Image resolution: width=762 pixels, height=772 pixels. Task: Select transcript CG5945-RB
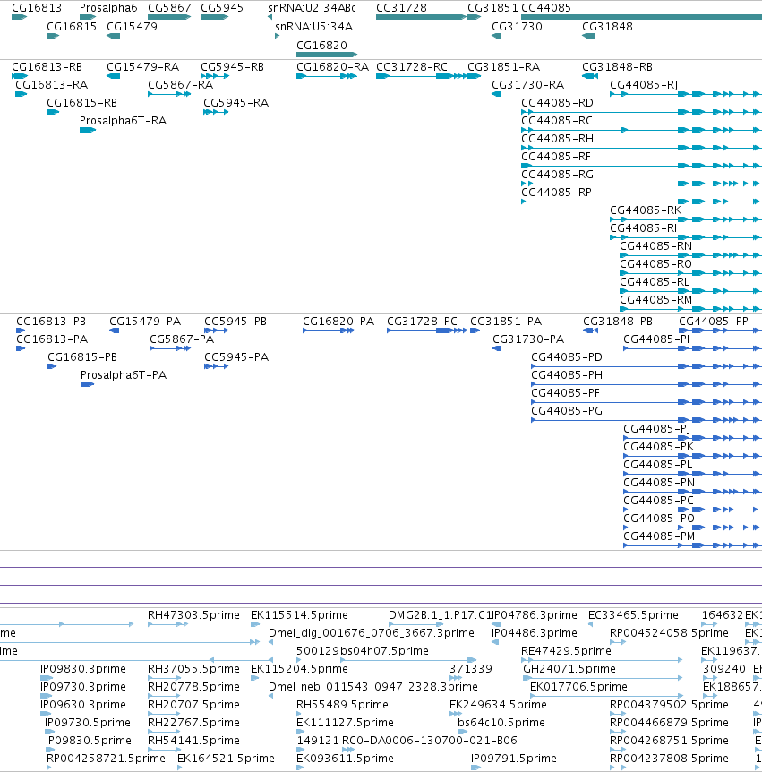coord(232,67)
